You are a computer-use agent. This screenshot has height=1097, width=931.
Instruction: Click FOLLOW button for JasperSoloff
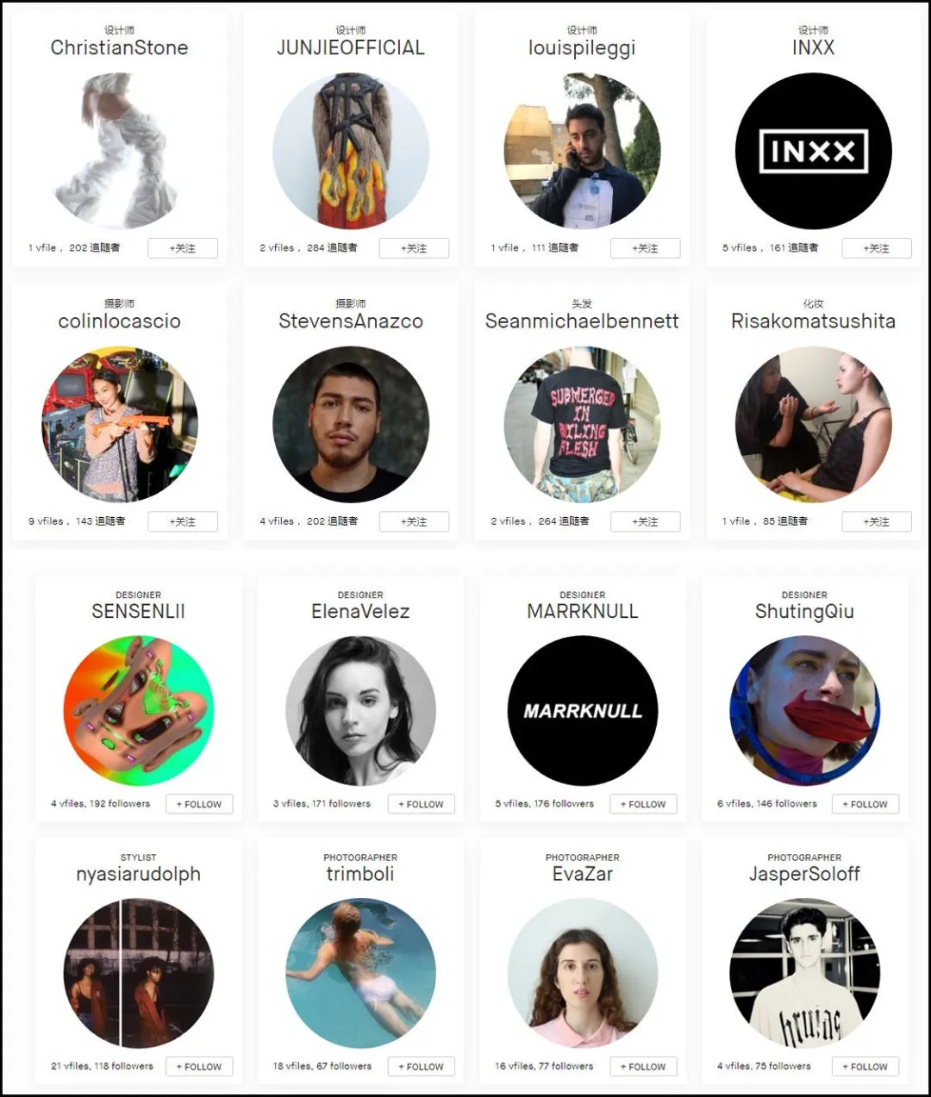(x=865, y=1066)
